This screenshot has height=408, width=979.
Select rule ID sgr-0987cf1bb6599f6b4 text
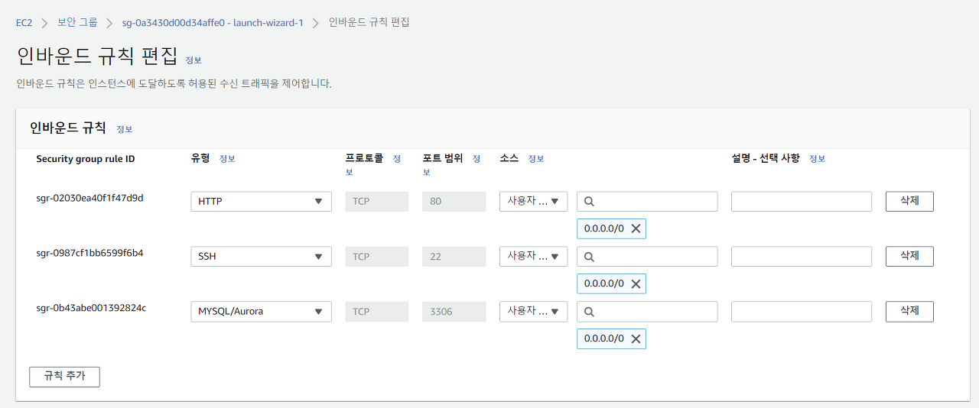pos(89,253)
